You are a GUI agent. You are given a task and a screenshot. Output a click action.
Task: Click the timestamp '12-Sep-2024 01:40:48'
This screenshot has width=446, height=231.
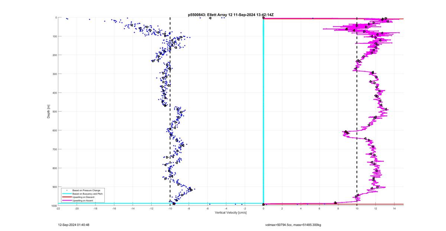click(74, 225)
